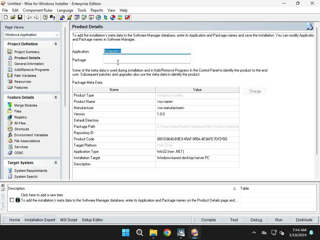Image resolution: width=320 pixels, height=240 pixels.
Task: Open the Language menu
Action: click(x=65, y=10)
